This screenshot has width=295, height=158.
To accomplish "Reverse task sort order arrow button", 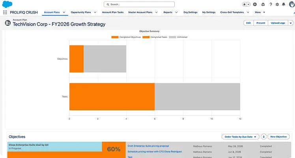I will point(263,137).
